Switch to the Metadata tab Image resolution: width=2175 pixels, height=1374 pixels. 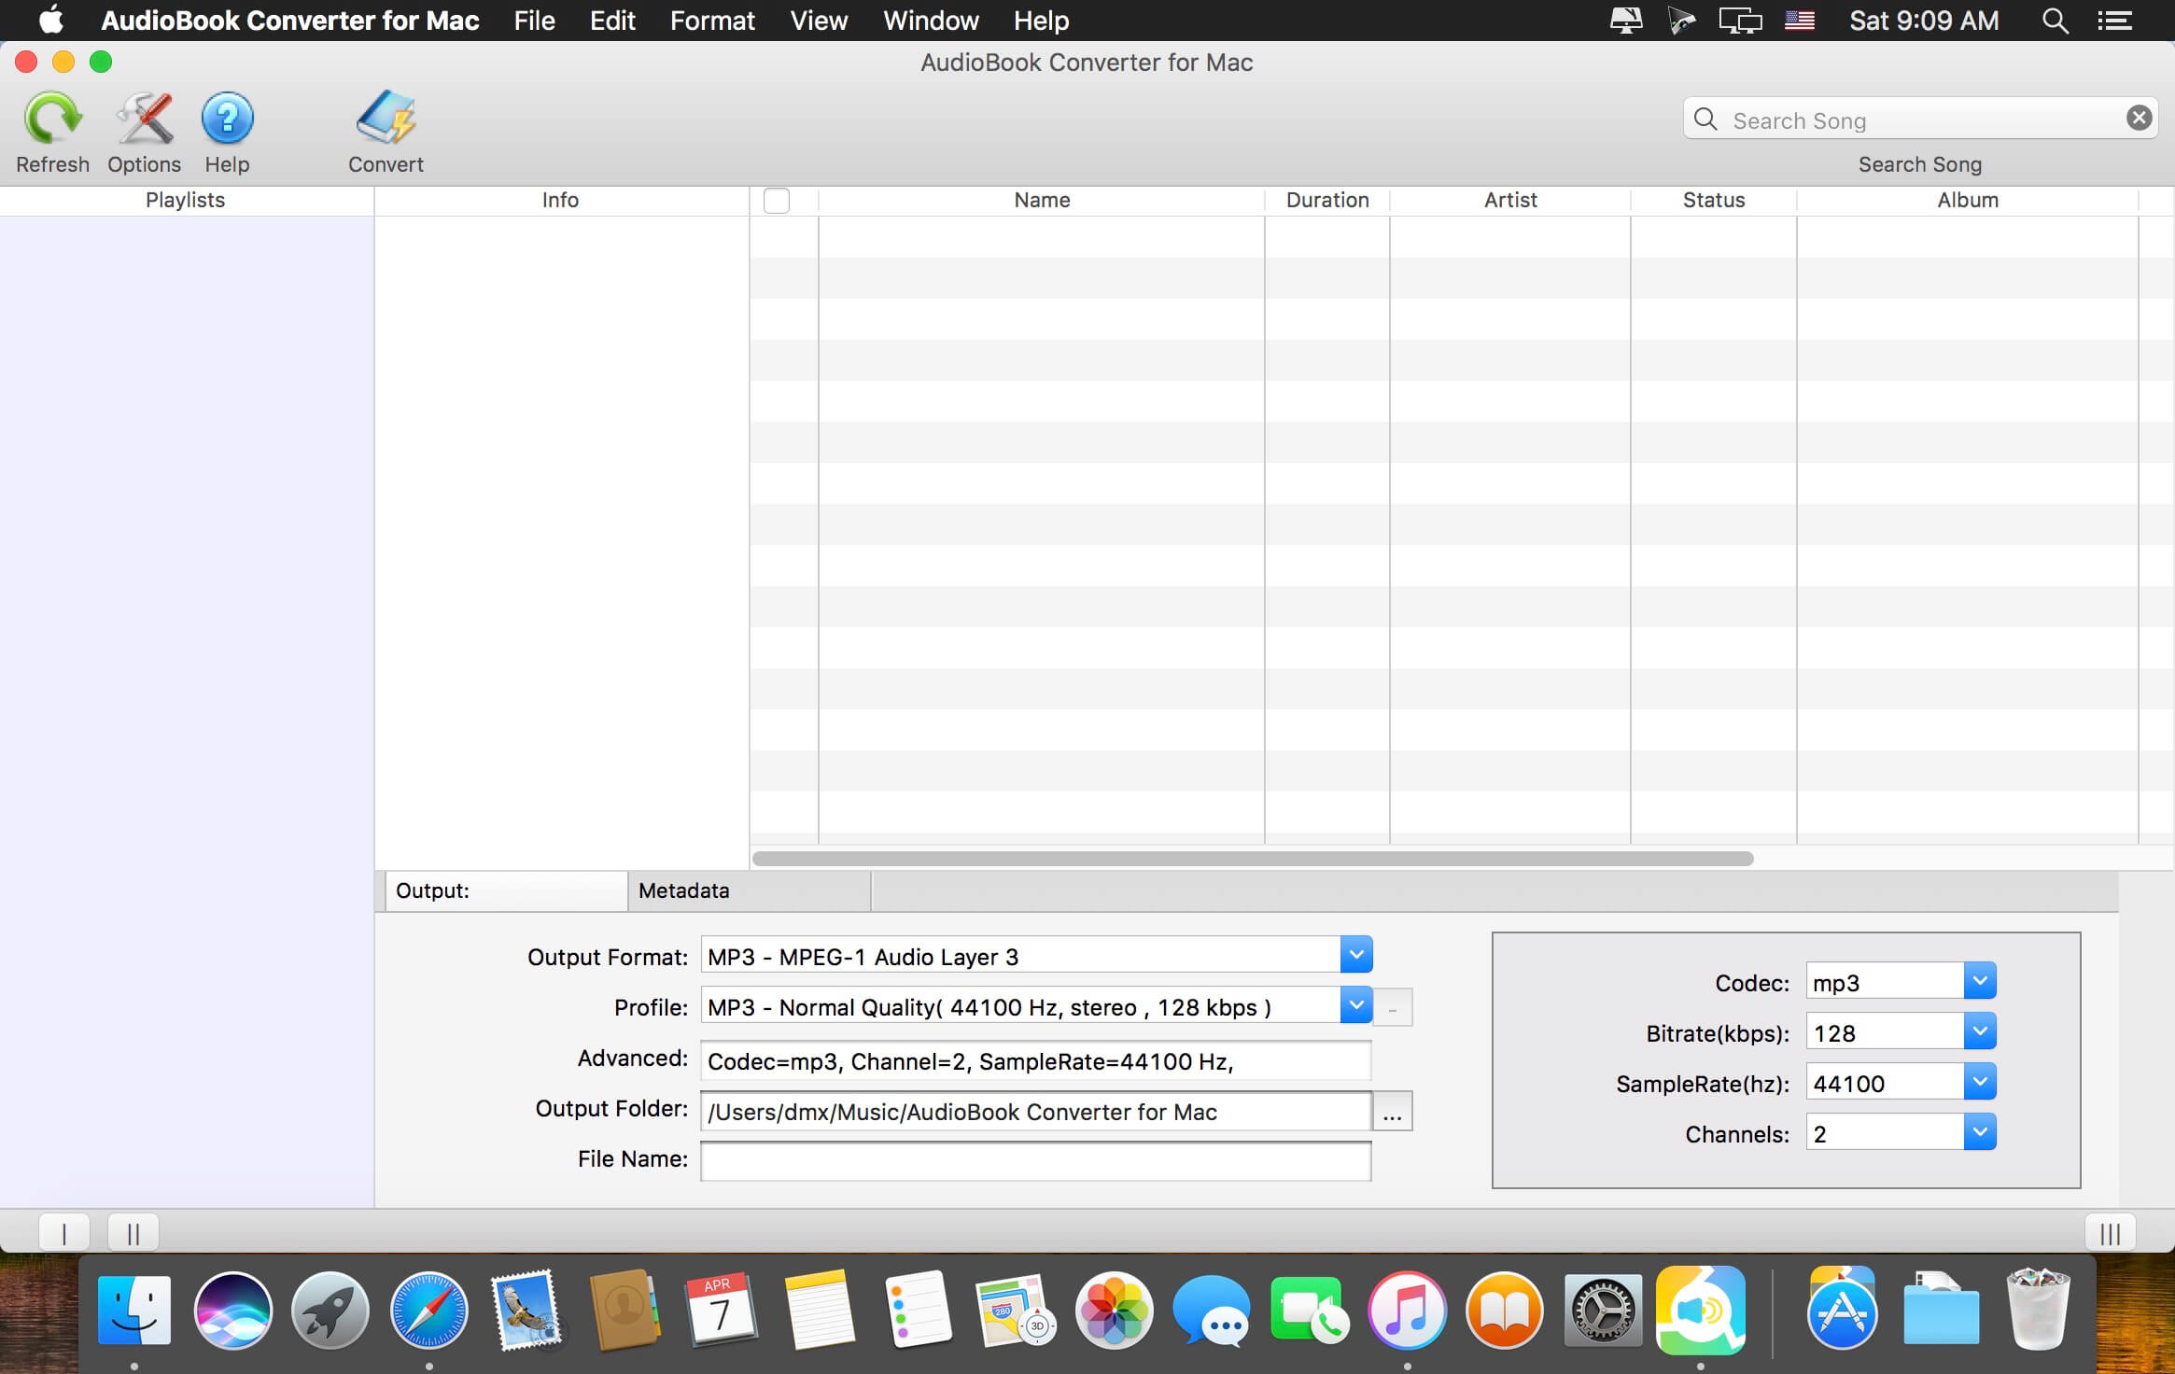[750, 890]
